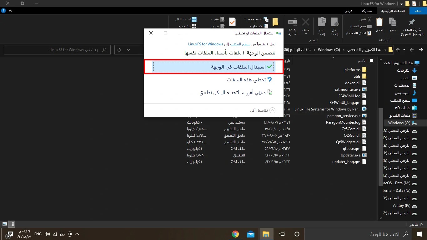Select Pictures (الصور) in navigation pane

click(410, 78)
